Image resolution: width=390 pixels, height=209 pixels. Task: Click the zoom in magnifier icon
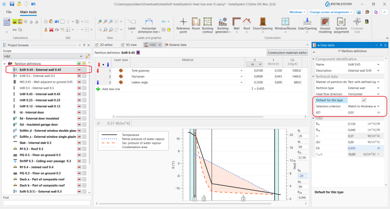pos(100,21)
